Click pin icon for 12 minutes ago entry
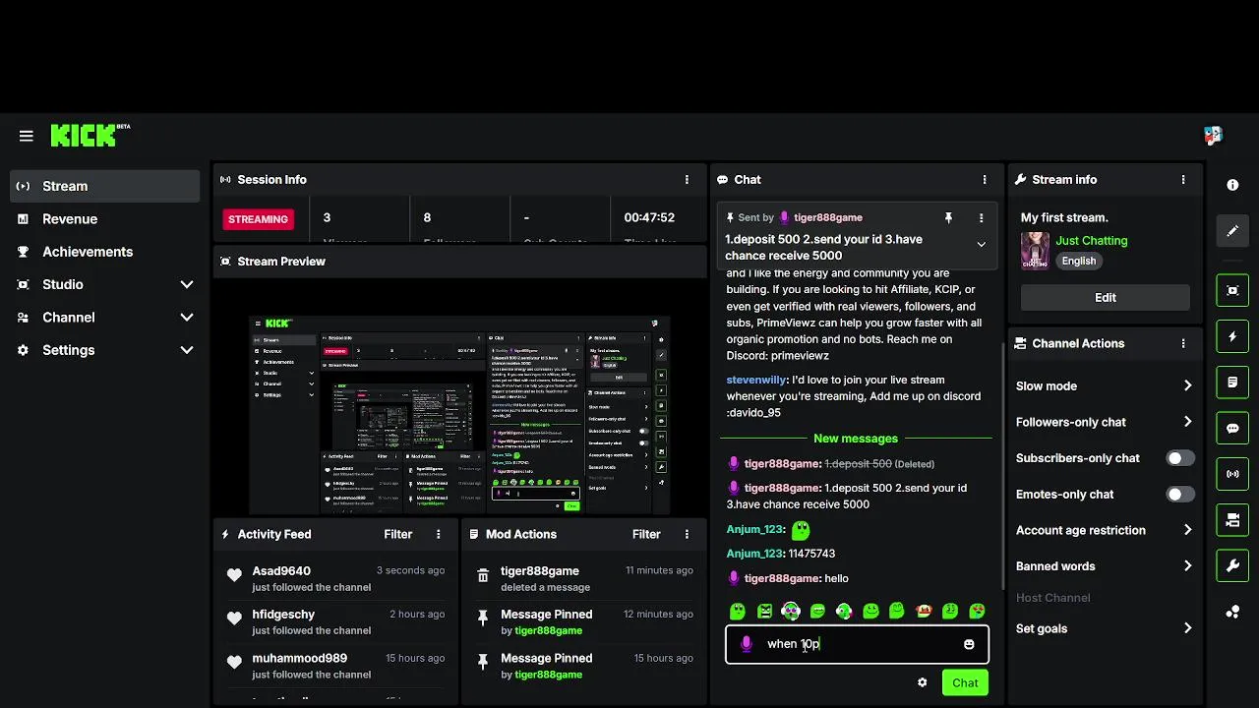 pos(483,619)
